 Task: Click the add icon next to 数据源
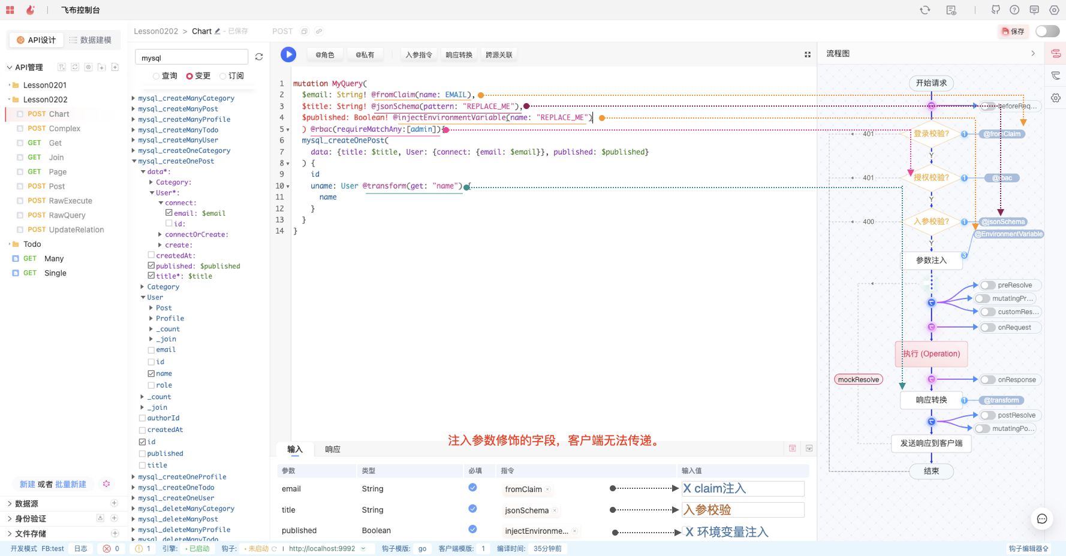114,503
